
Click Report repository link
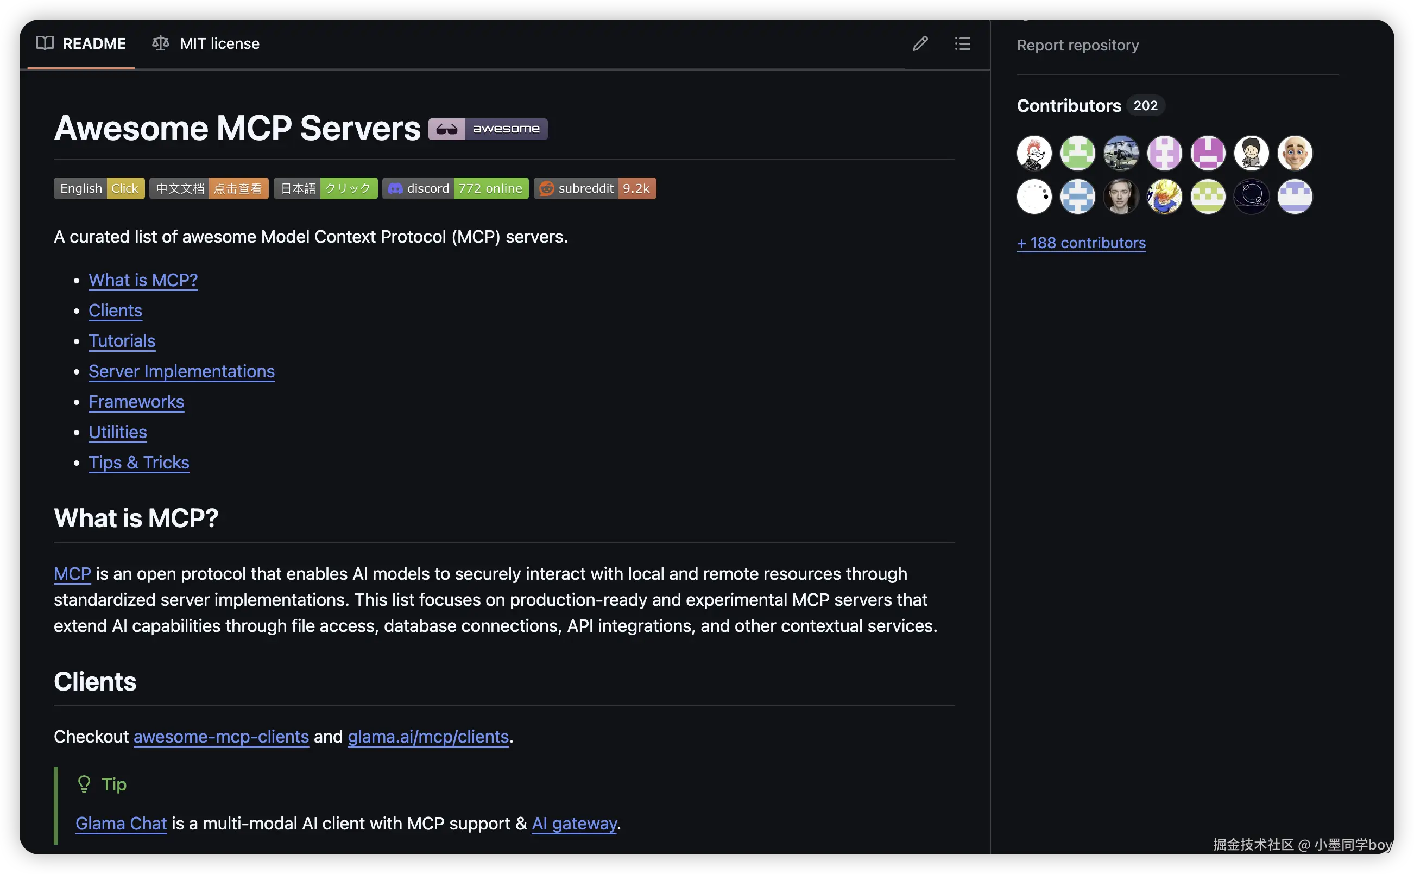(x=1077, y=45)
